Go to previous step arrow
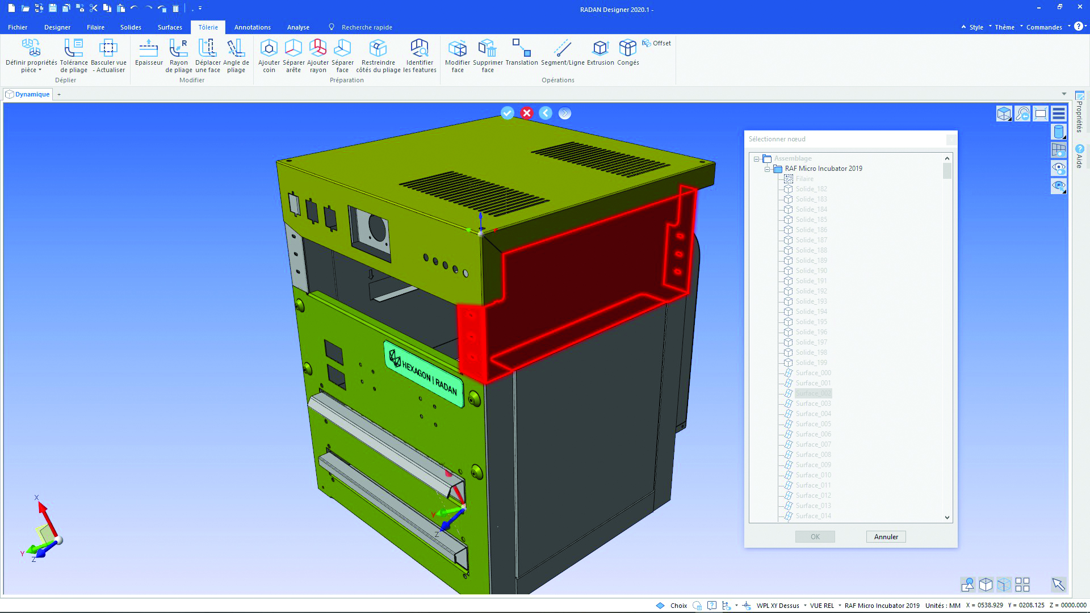1090x613 pixels. [x=546, y=113]
